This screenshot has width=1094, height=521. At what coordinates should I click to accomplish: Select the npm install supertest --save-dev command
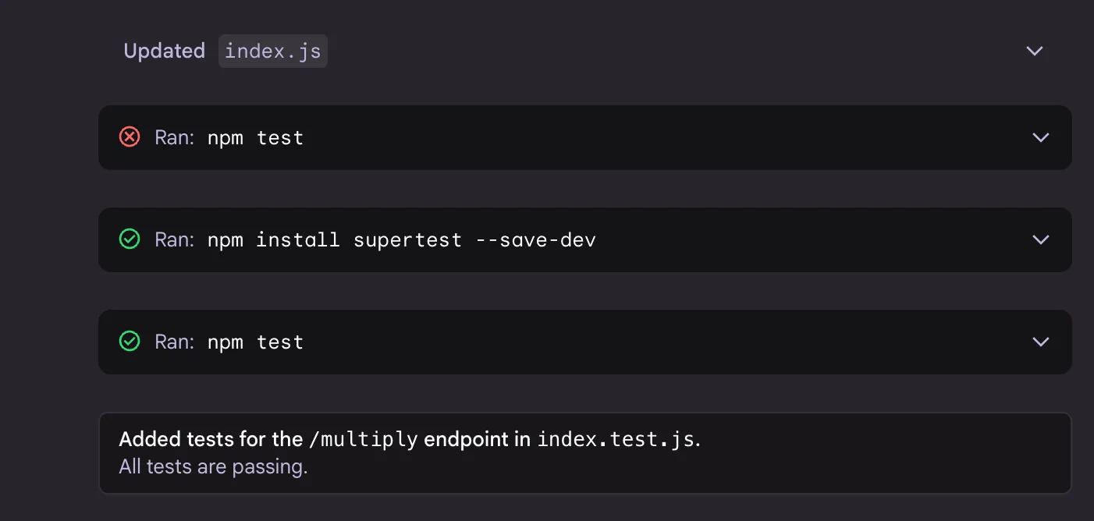pos(401,239)
